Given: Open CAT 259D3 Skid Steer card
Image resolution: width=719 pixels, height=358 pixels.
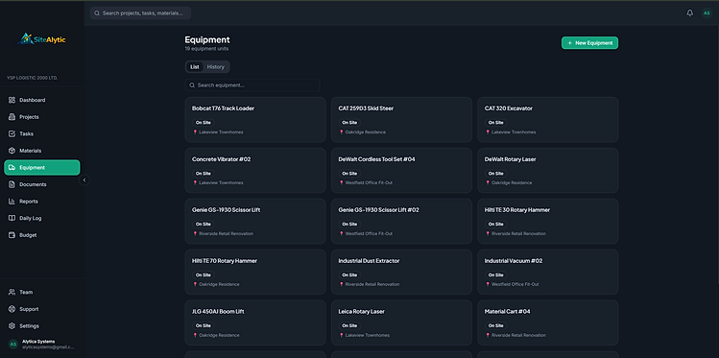Looking at the screenshot, I should (x=401, y=120).
